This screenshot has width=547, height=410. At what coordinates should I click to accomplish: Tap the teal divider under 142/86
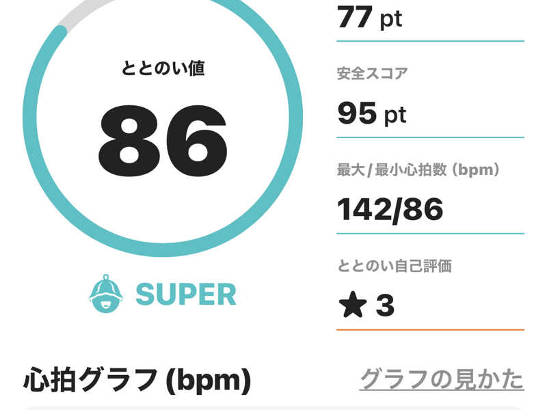click(x=431, y=234)
